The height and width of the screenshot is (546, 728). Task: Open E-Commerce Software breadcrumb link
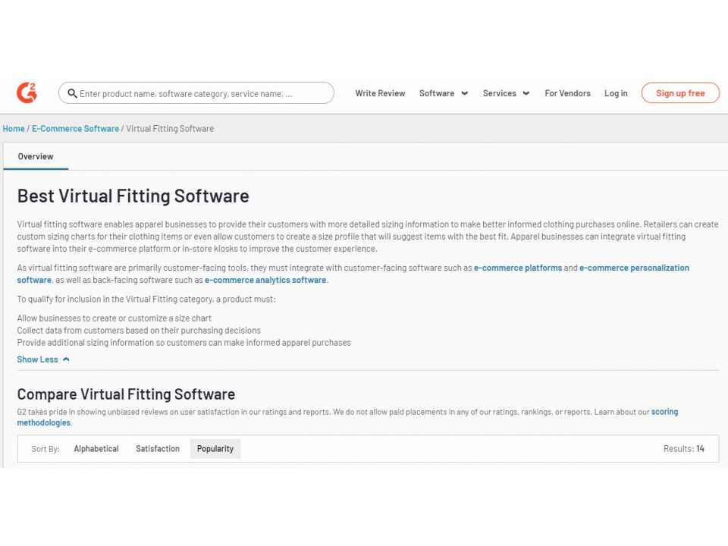75,128
